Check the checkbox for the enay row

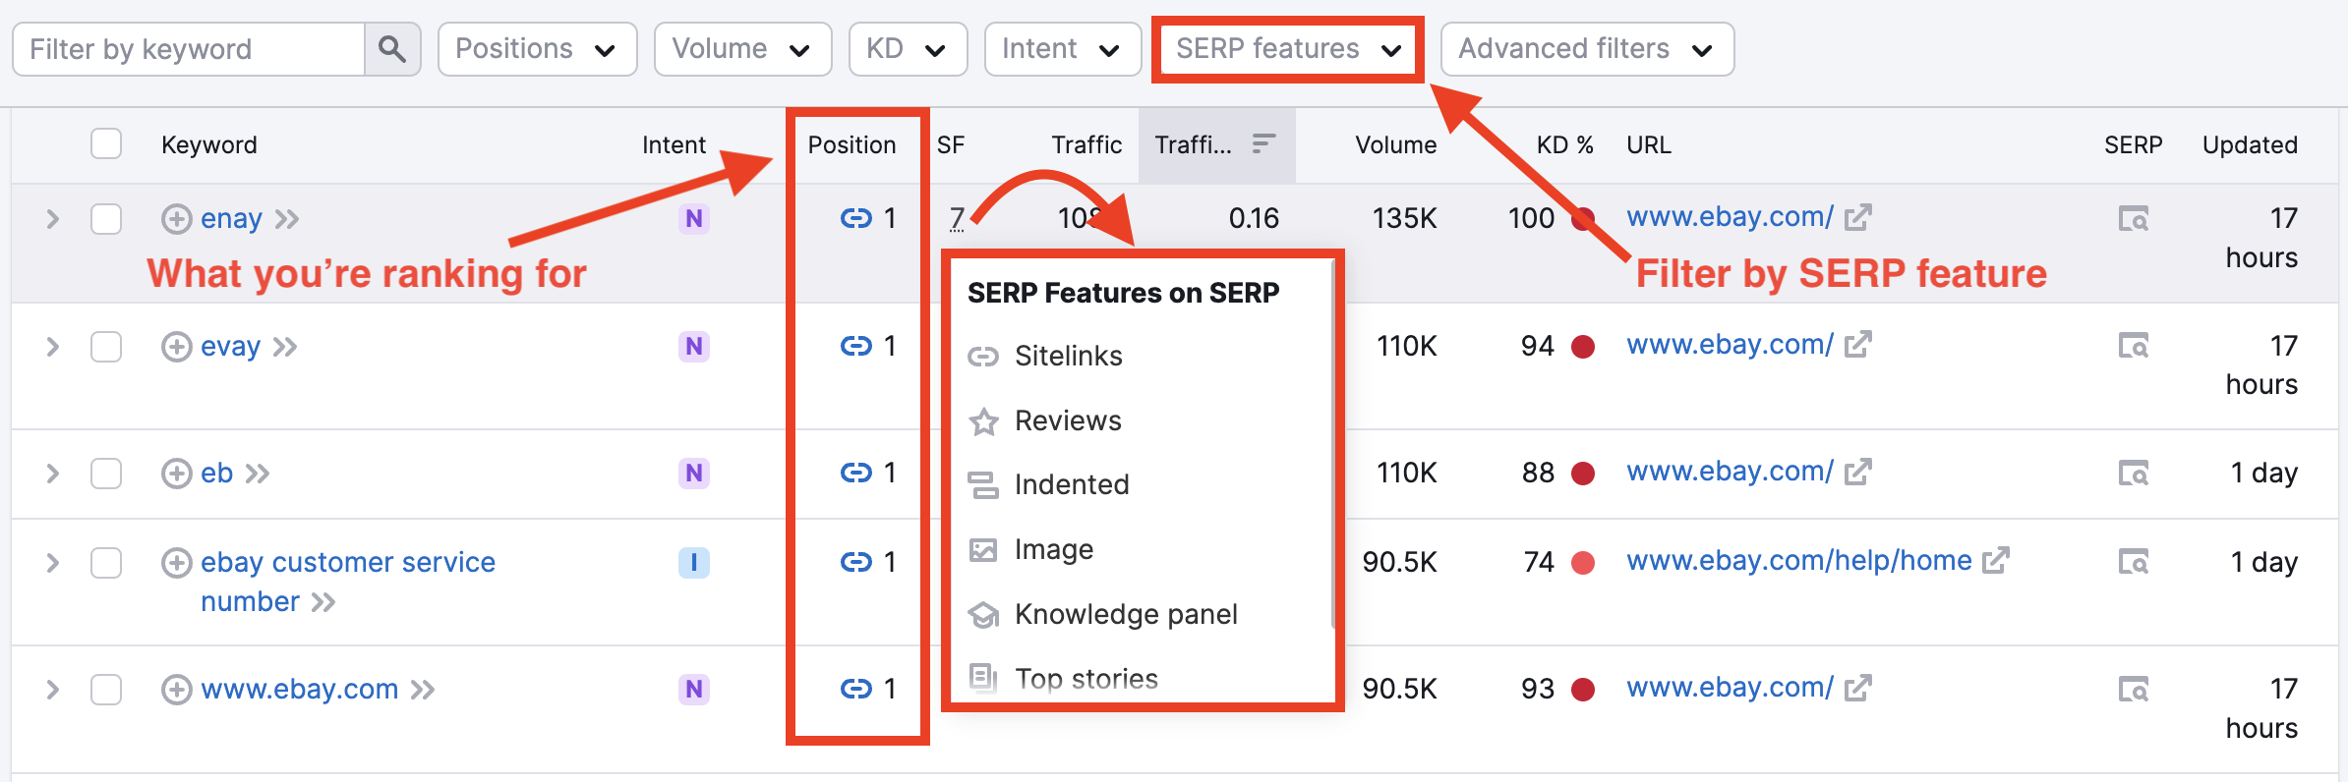pos(106,218)
